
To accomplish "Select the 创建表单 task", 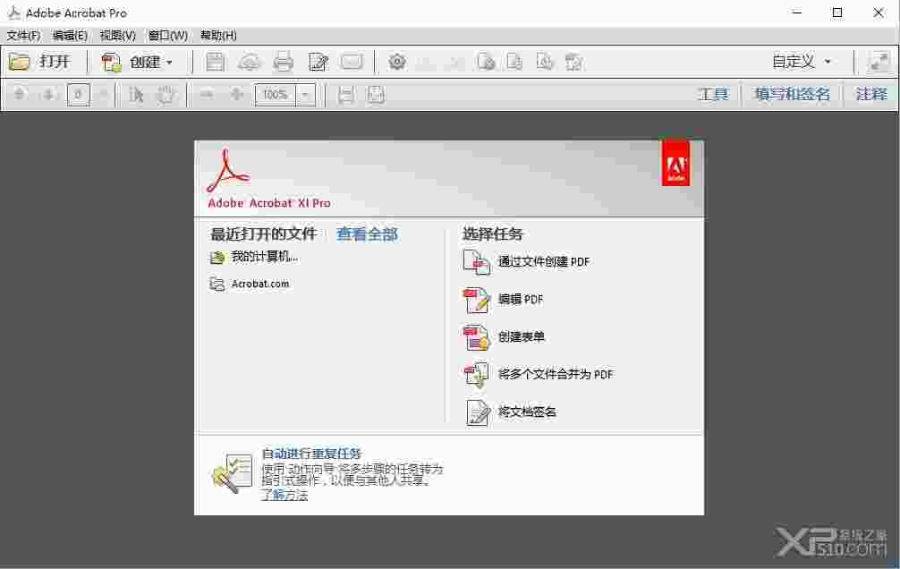I will 522,337.
